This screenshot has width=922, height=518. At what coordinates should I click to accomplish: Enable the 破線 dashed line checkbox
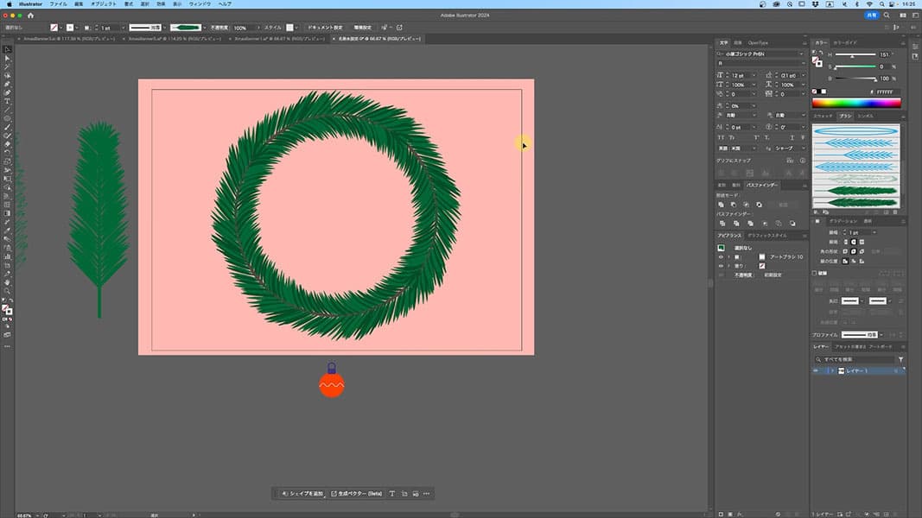pos(815,273)
